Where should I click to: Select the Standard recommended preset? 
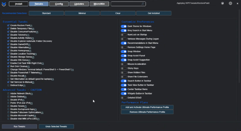click(x=46, y=13)
